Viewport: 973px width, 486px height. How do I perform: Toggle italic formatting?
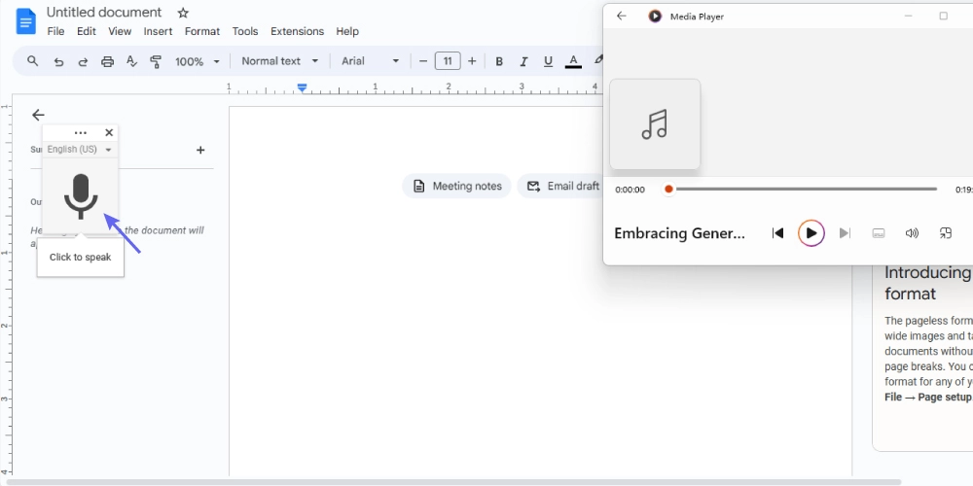pos(523,61)
